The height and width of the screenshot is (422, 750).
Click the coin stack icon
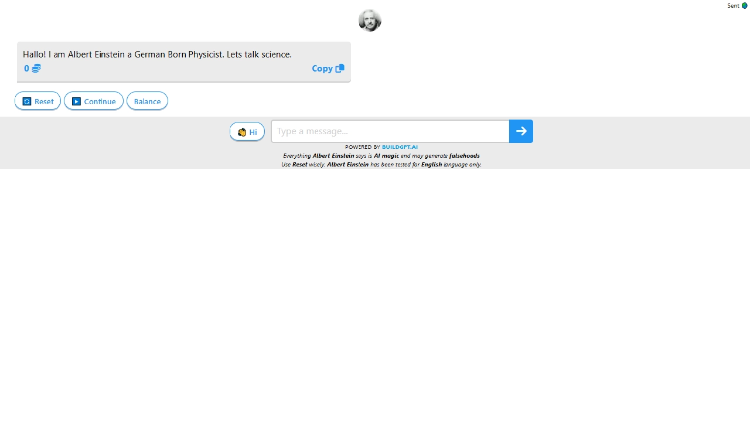(36, 69)
